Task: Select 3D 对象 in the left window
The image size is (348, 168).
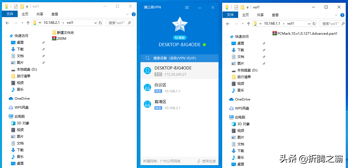Action: pyautogui.click(x=20, y=123)
